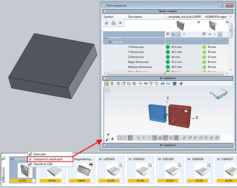Image resolution: width=237 pixels, height=188 pixels.
Task: Click the magnifier zoom icon below 3D view
Action: click(138, 138)
